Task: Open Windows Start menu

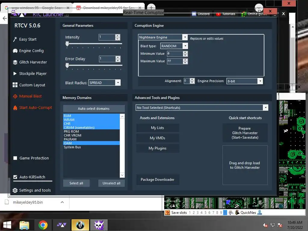Action: [x=7, y=225]
